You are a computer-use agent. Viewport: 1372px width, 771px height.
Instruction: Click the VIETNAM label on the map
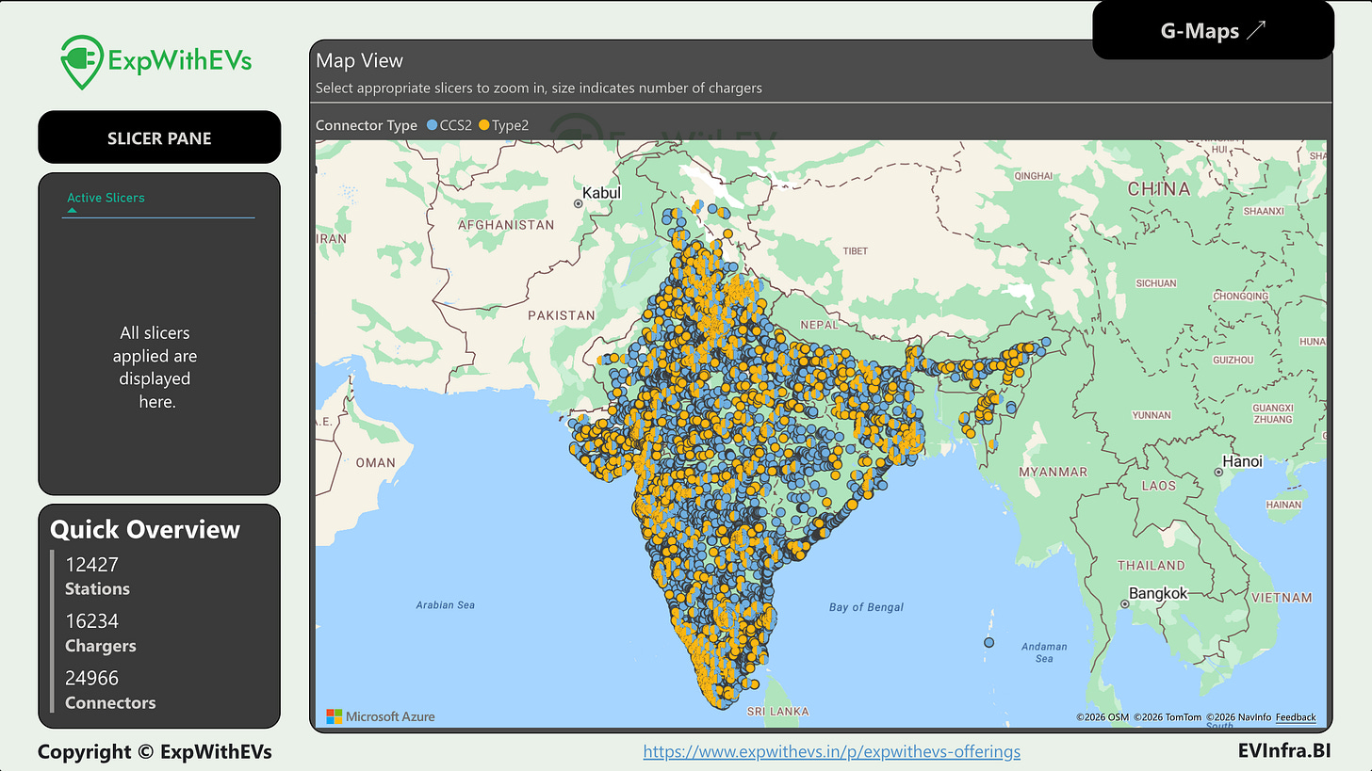click(1282, 598)
